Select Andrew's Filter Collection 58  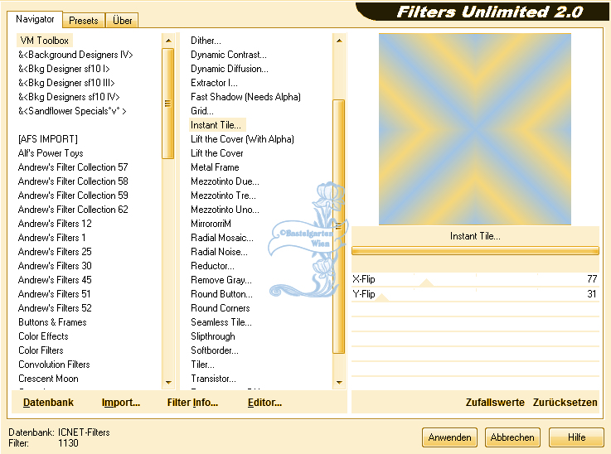click(73, 181)
